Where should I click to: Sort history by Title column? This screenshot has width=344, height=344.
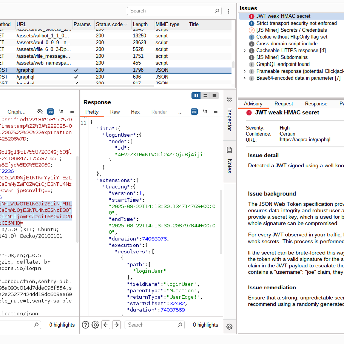point(210,24)
